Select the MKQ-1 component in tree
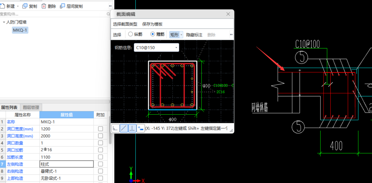Screen dimensions: 372x183 20,30
